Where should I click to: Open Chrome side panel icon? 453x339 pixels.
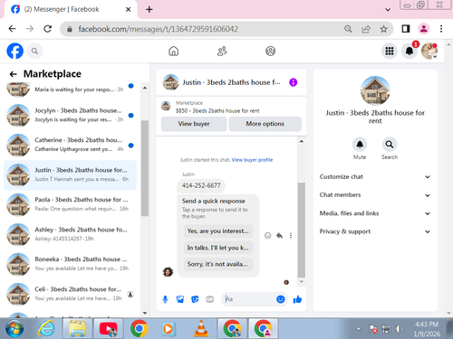pos(406,29)
